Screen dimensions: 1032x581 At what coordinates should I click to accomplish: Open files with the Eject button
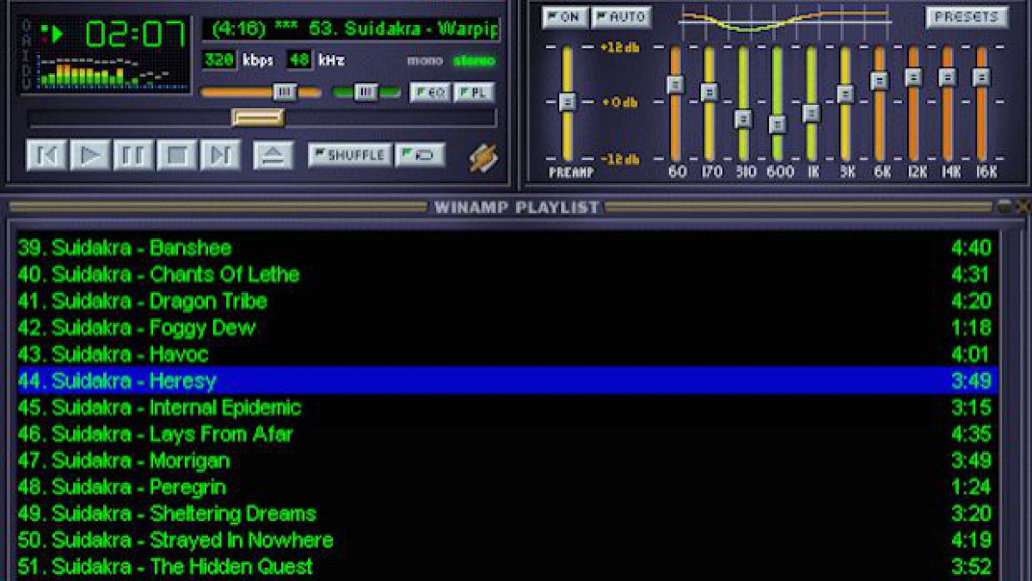[273, 156]
